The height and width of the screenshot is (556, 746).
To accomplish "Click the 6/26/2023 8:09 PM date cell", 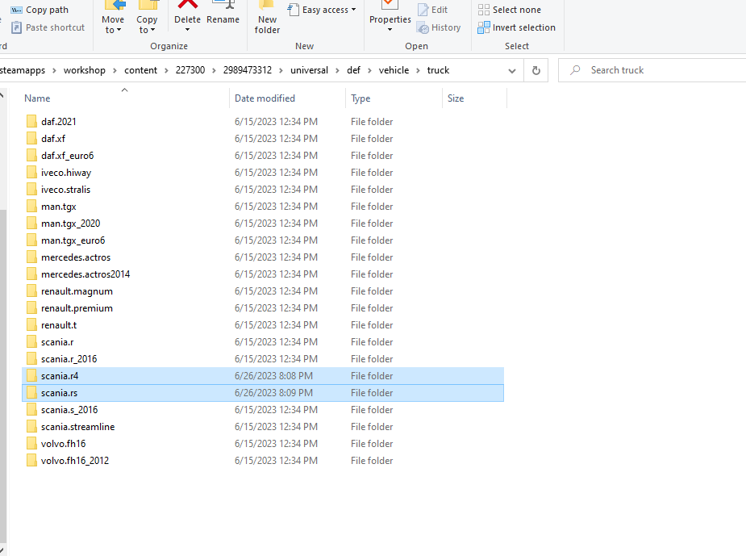I will tap(273, 393).
